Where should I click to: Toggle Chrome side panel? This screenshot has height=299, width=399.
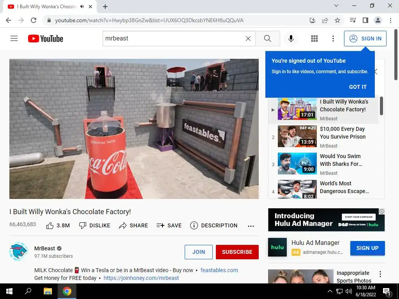365,20
